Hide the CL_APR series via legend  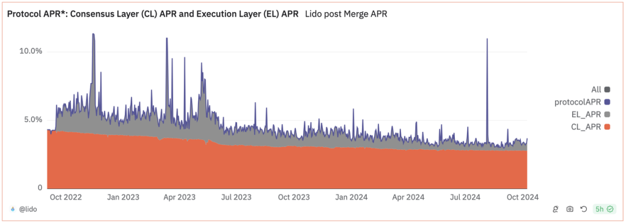[592, 127]
